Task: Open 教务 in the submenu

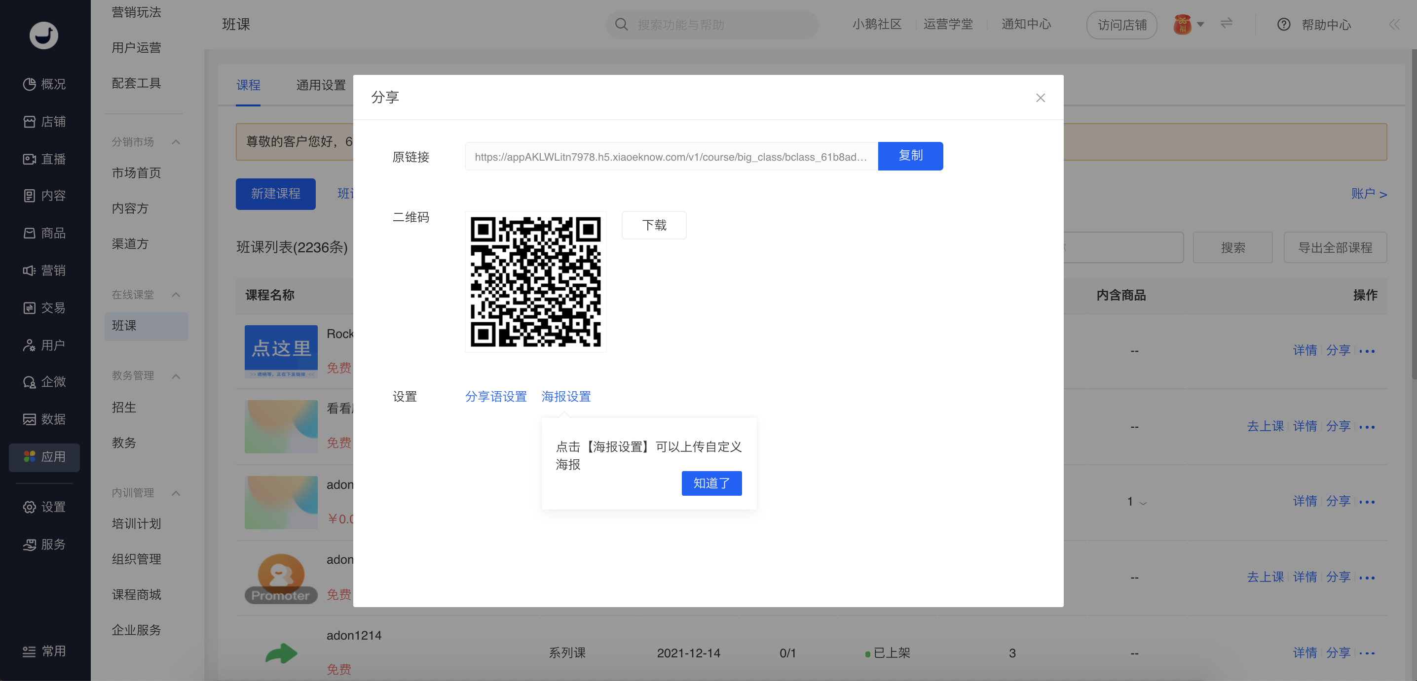Action: pyautogui.click(x=124, y=443)
